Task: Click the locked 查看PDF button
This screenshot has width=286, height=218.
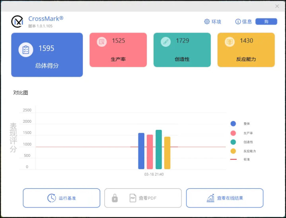Action: (143, 198)
